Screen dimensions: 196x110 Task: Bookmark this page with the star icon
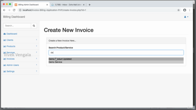coord(179,10)
